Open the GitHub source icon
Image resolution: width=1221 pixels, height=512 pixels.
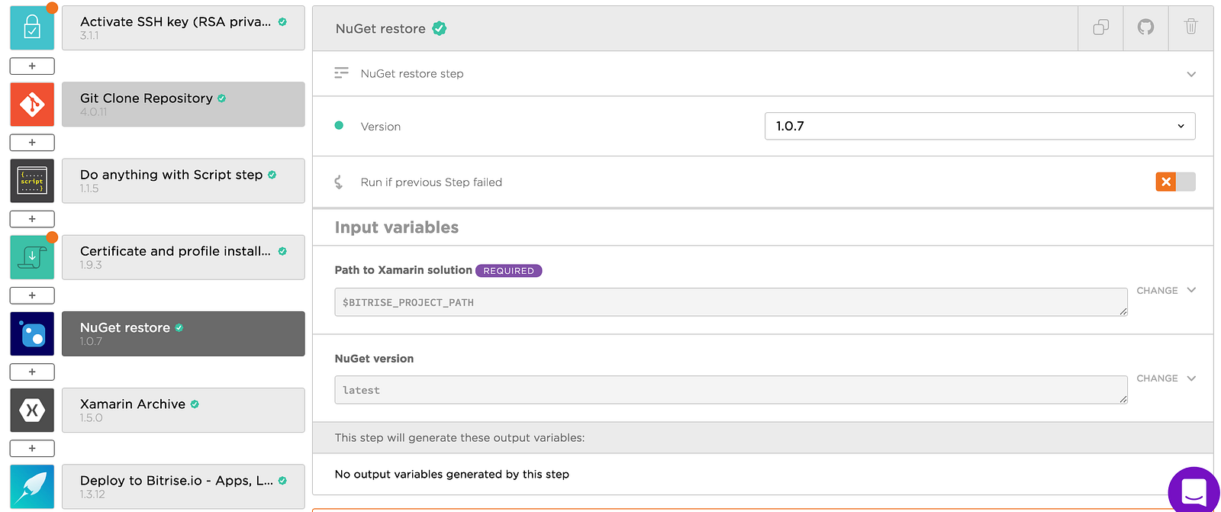click(1145, 28)
